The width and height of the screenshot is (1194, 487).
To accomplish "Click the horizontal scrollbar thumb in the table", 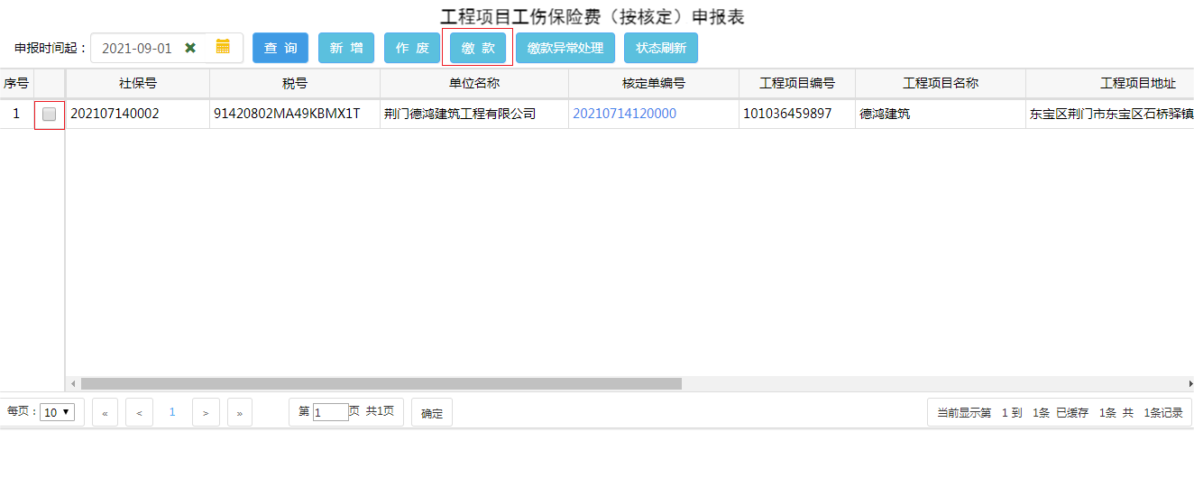I will [x=381, y=383].
